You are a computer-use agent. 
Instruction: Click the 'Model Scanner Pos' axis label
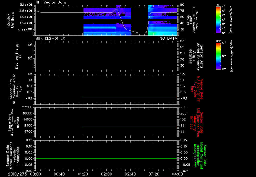point(14,122)
